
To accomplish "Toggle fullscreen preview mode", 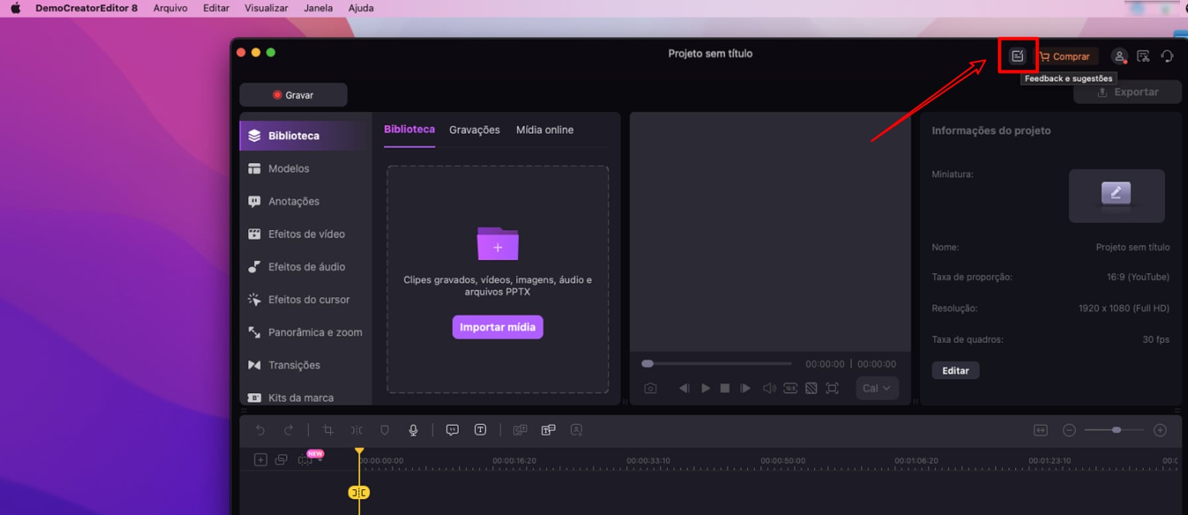I will 832,389.
